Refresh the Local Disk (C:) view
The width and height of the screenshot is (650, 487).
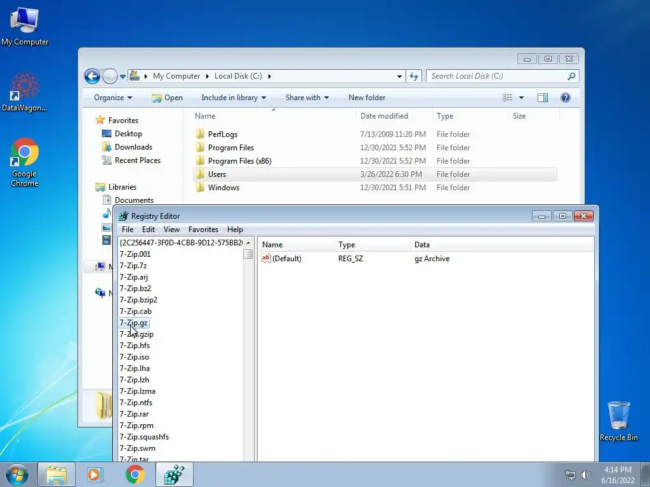tap(414, 76)
